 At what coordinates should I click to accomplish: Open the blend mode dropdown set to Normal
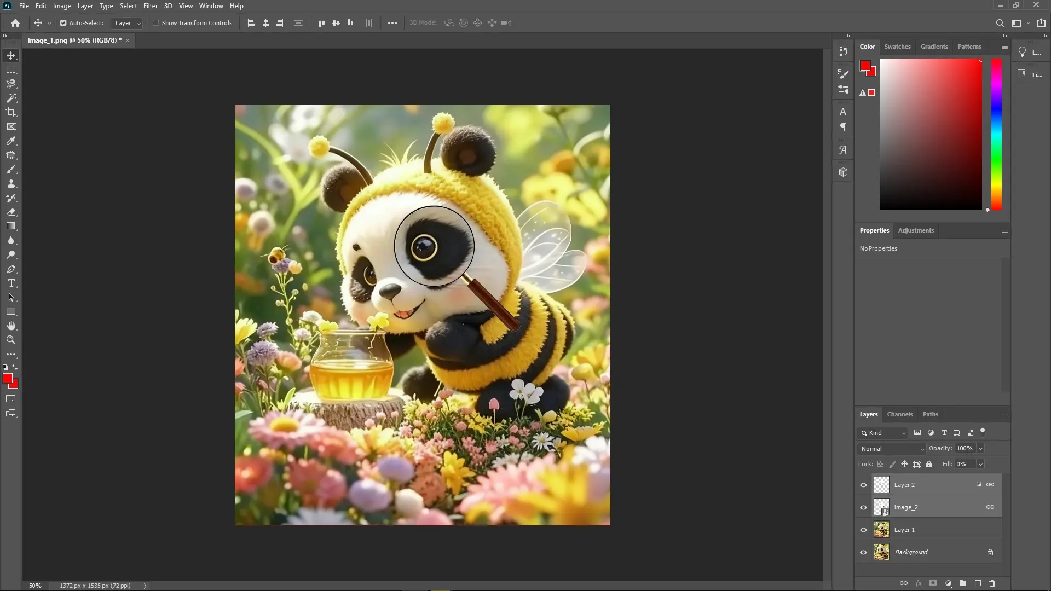point(891,448)
